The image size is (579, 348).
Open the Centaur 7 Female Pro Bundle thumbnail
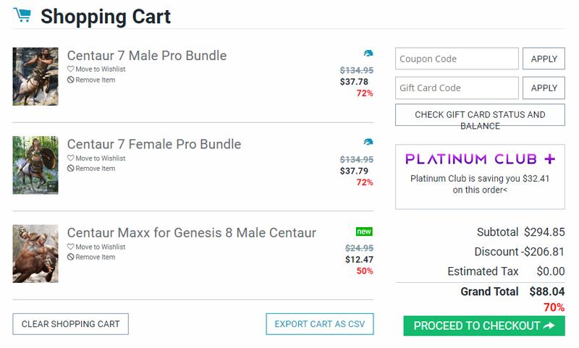[35, 165]
